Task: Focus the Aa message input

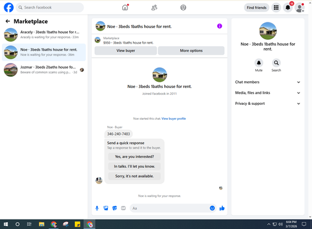Action: [170, 208]
